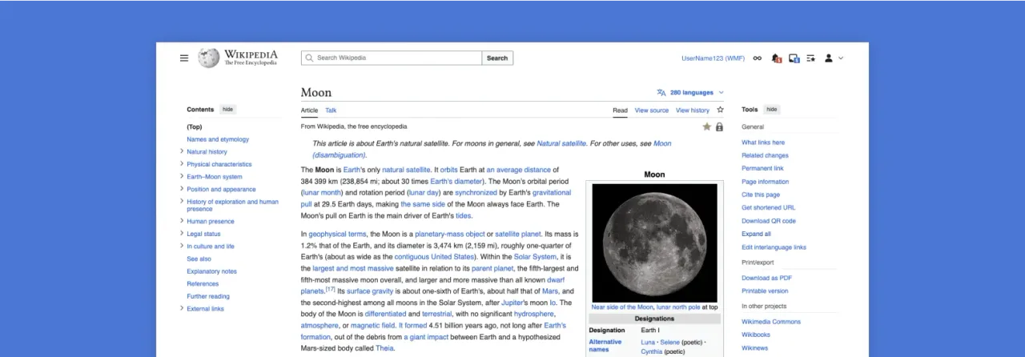Click the translate languages icon
The width and height of the screenshot is (1025, 357).
661,93
